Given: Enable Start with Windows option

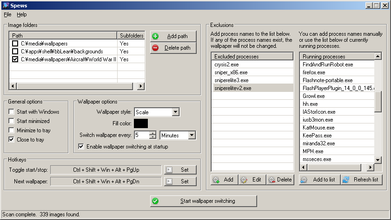Looking at the screenshot, I should point(11,112).
